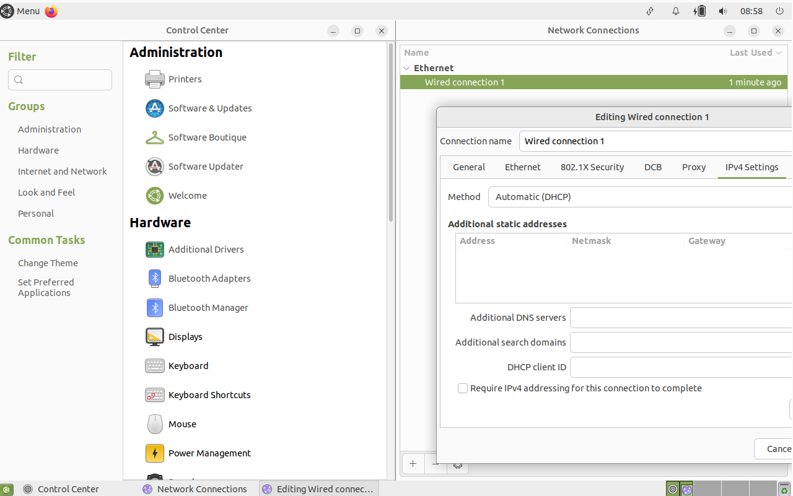Open Power Management lightning icon

pos(154,453)
